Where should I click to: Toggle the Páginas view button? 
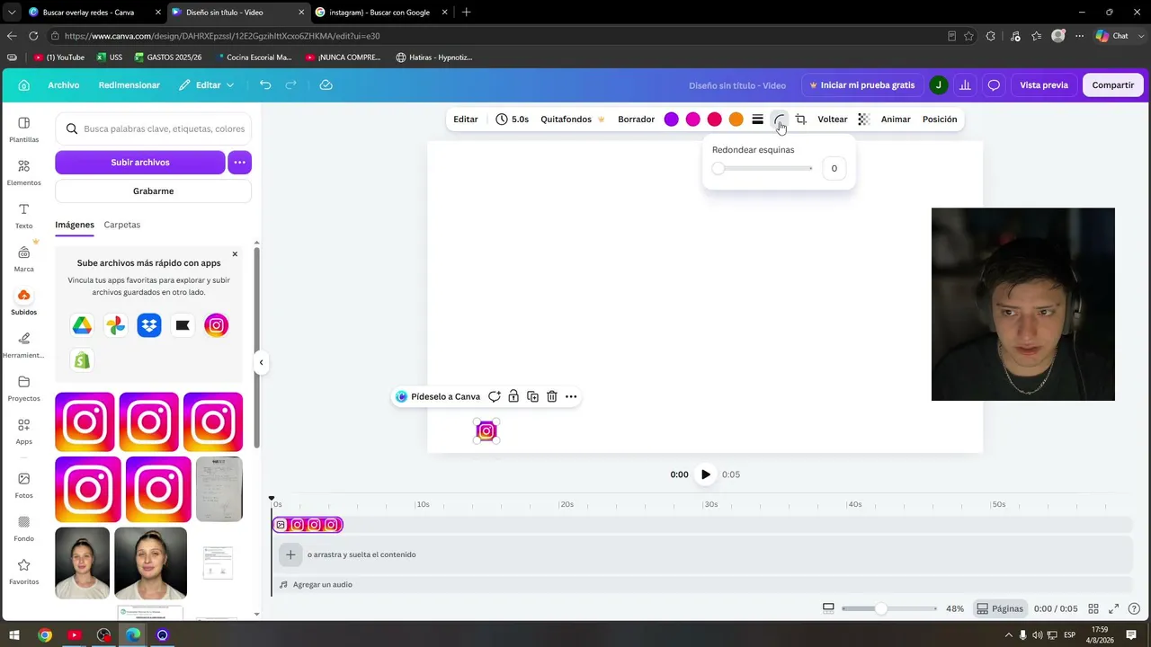coord(1000,608)
